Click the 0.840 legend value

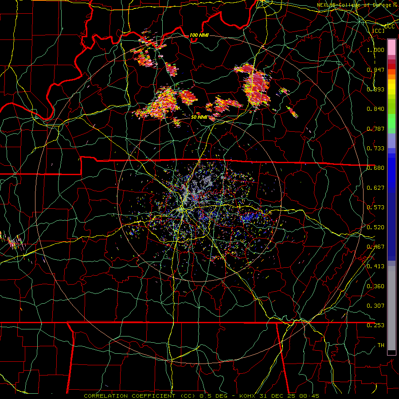(376, 109)
